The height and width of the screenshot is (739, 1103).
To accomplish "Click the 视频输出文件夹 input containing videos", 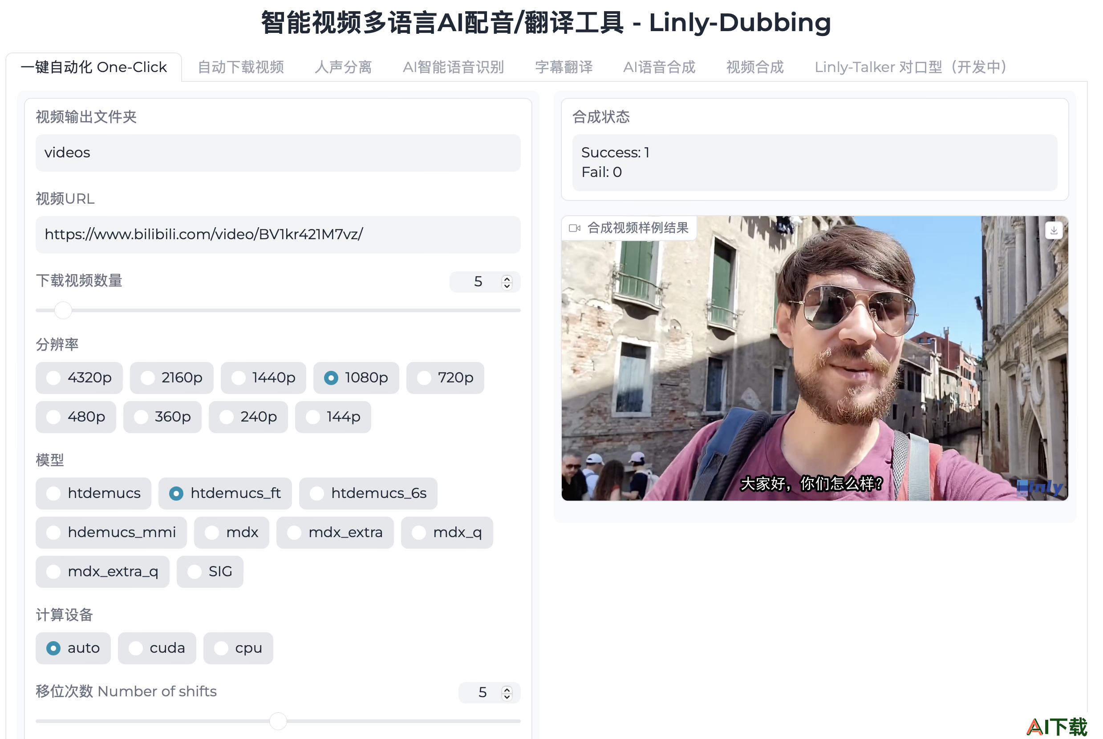I will 278,153.
